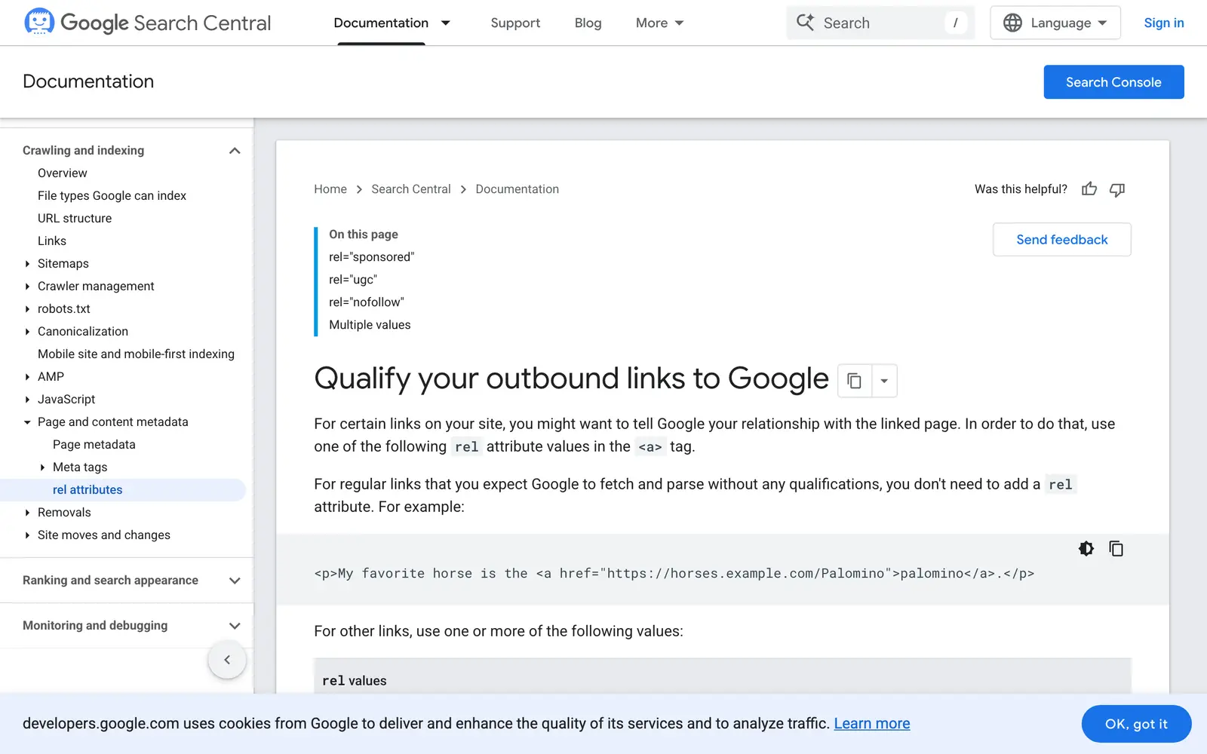
Task: Select rel attributes in sidebar
Action: (x=88, y=490)
